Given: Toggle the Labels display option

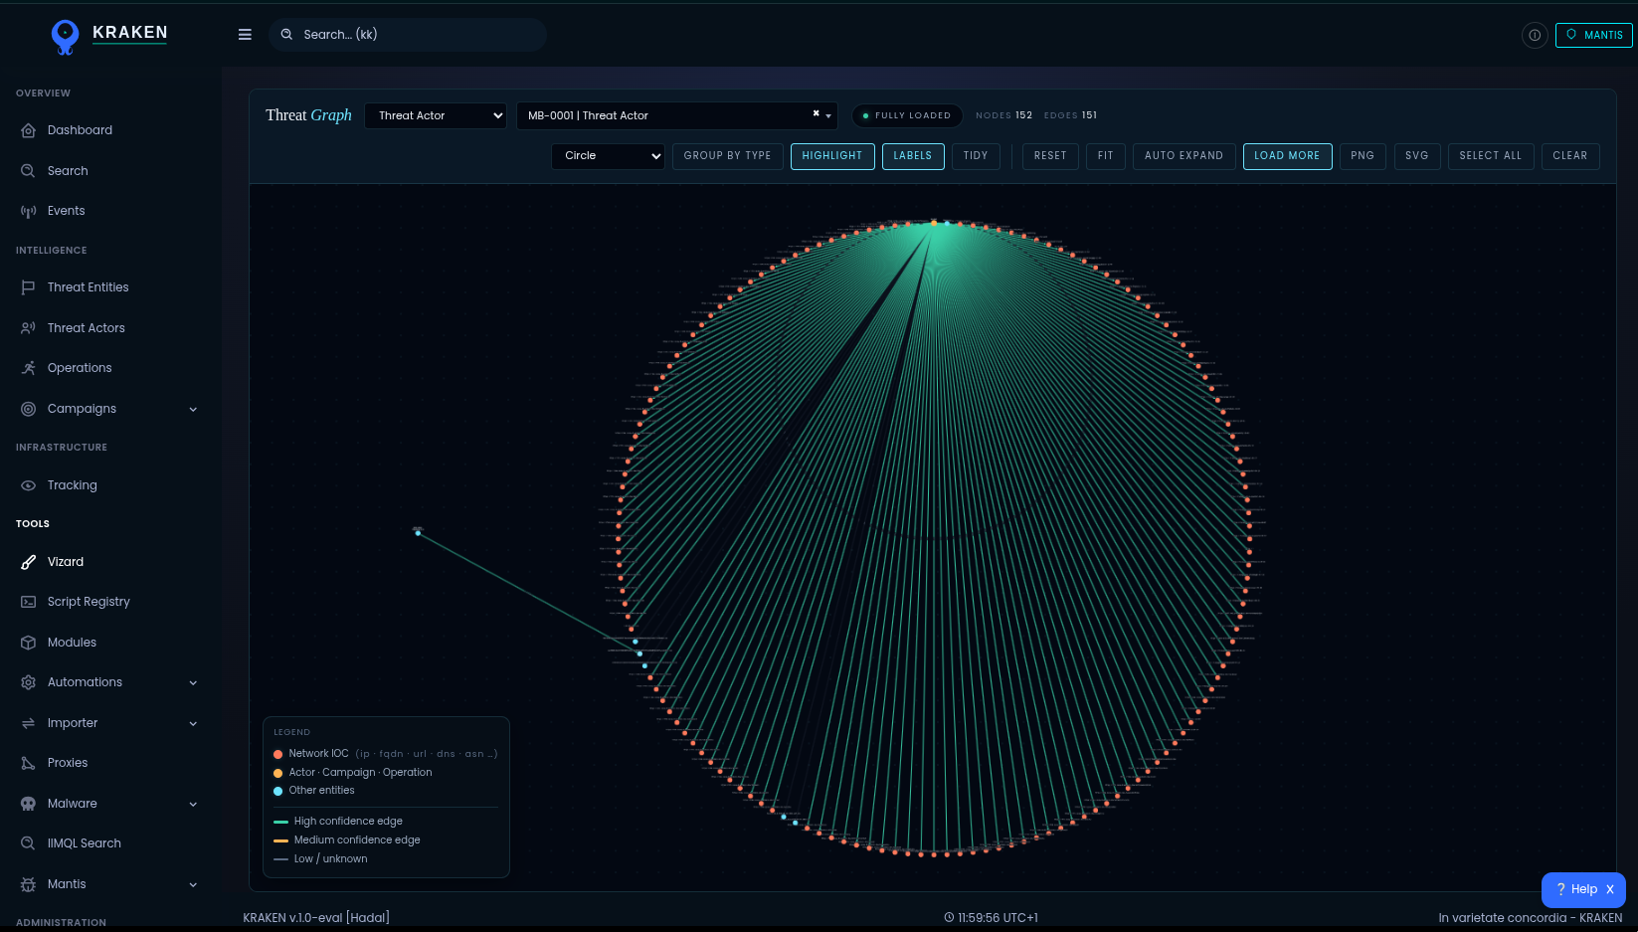Looking at the screenshot, I should (x=913, y=156).
